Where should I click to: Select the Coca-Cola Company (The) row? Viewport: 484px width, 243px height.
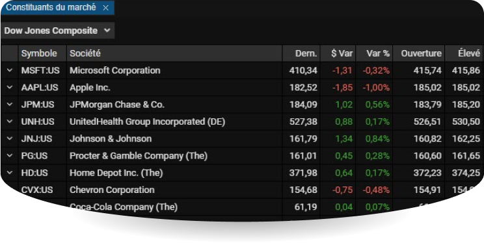tap(242, 207)
